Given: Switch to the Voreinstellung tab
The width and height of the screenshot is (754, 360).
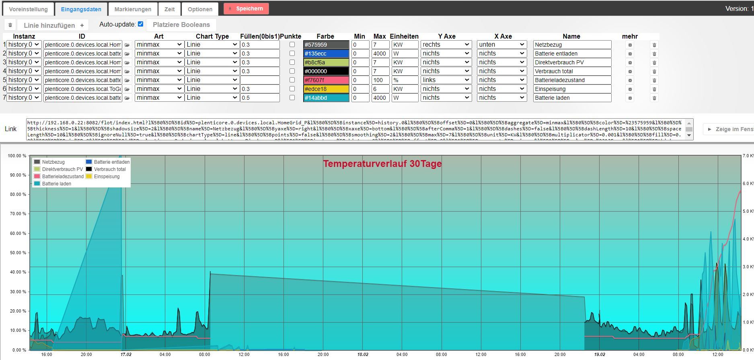Looking at the screenshot, I should 28,9.
